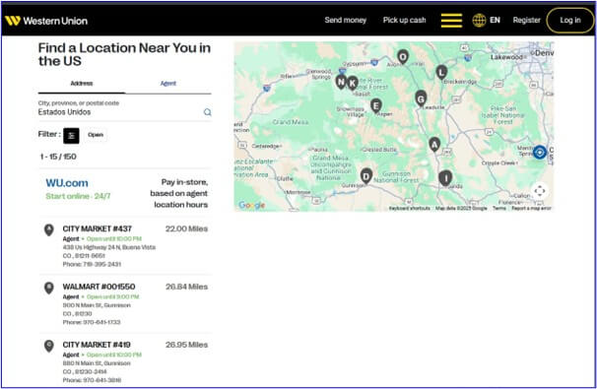This screenshot has height=389, width=597.
Task: Click the 26.95 Miles distance
Action: click(186, 345)
